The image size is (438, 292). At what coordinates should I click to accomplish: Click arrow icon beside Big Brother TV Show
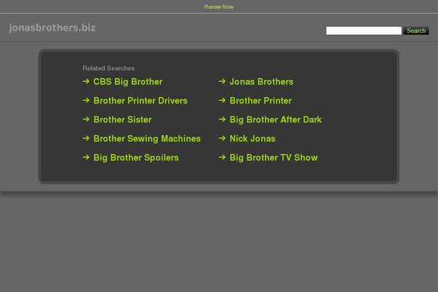pos(222,158)
